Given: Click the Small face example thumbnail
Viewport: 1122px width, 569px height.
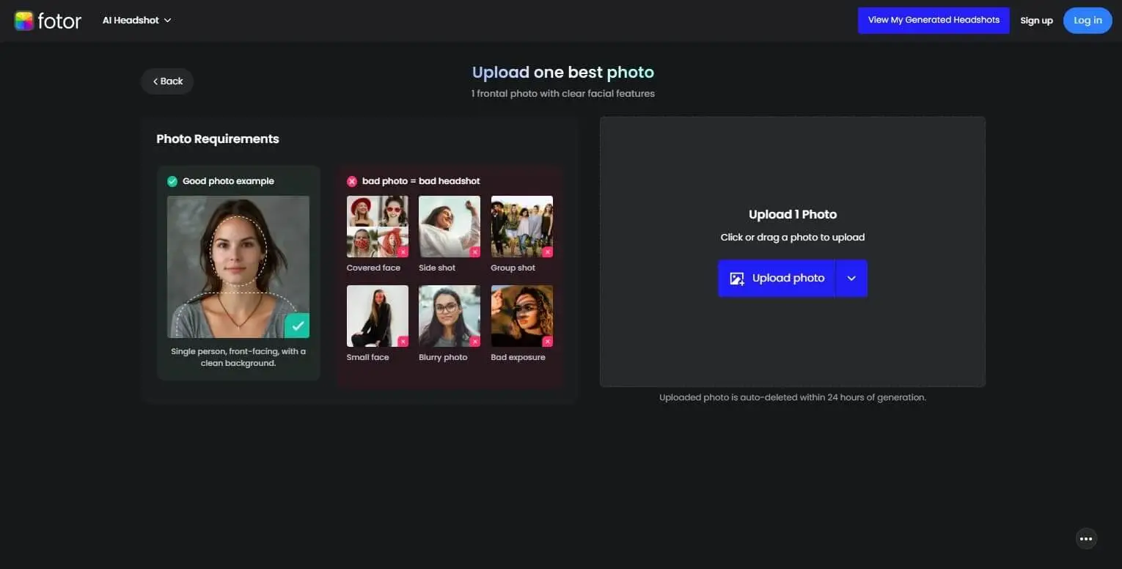Looking at the screenshot, I should click(377, 315).
